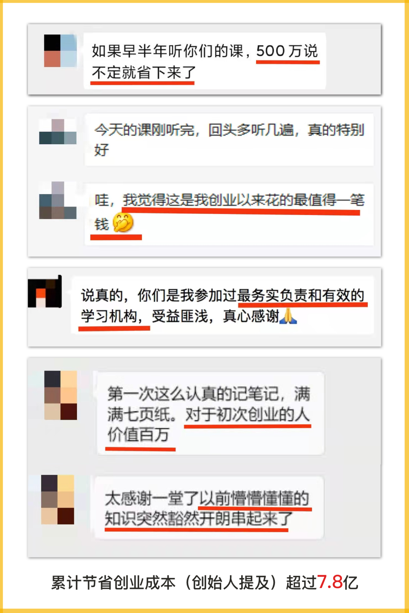The image size is (409, 613).
Task: Click the 累计节省创业成本 caption text
Action: tap(113, 582)
